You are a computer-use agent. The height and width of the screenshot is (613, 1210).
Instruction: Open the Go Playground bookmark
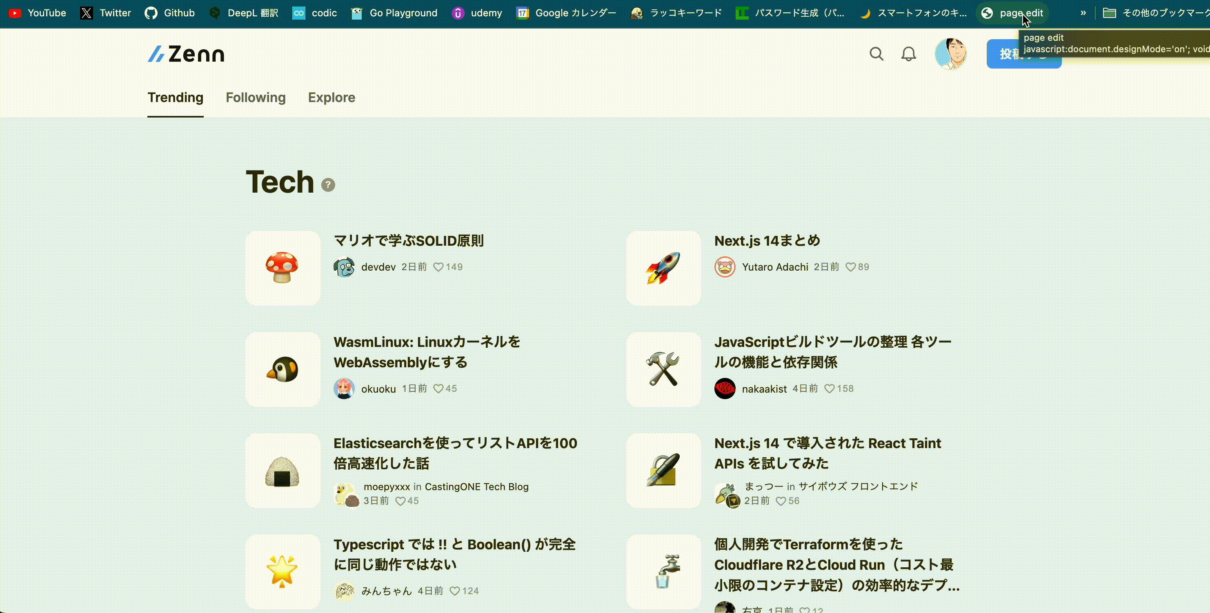(395, 13)
